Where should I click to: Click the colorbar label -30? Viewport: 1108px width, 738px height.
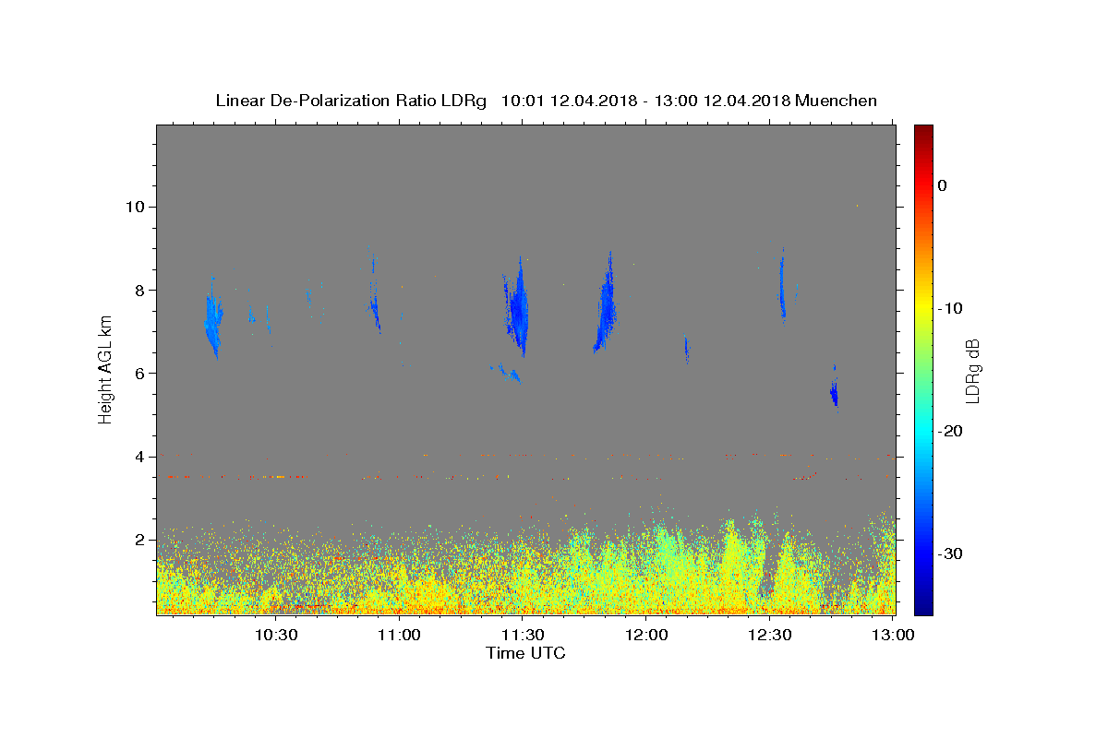950,553
